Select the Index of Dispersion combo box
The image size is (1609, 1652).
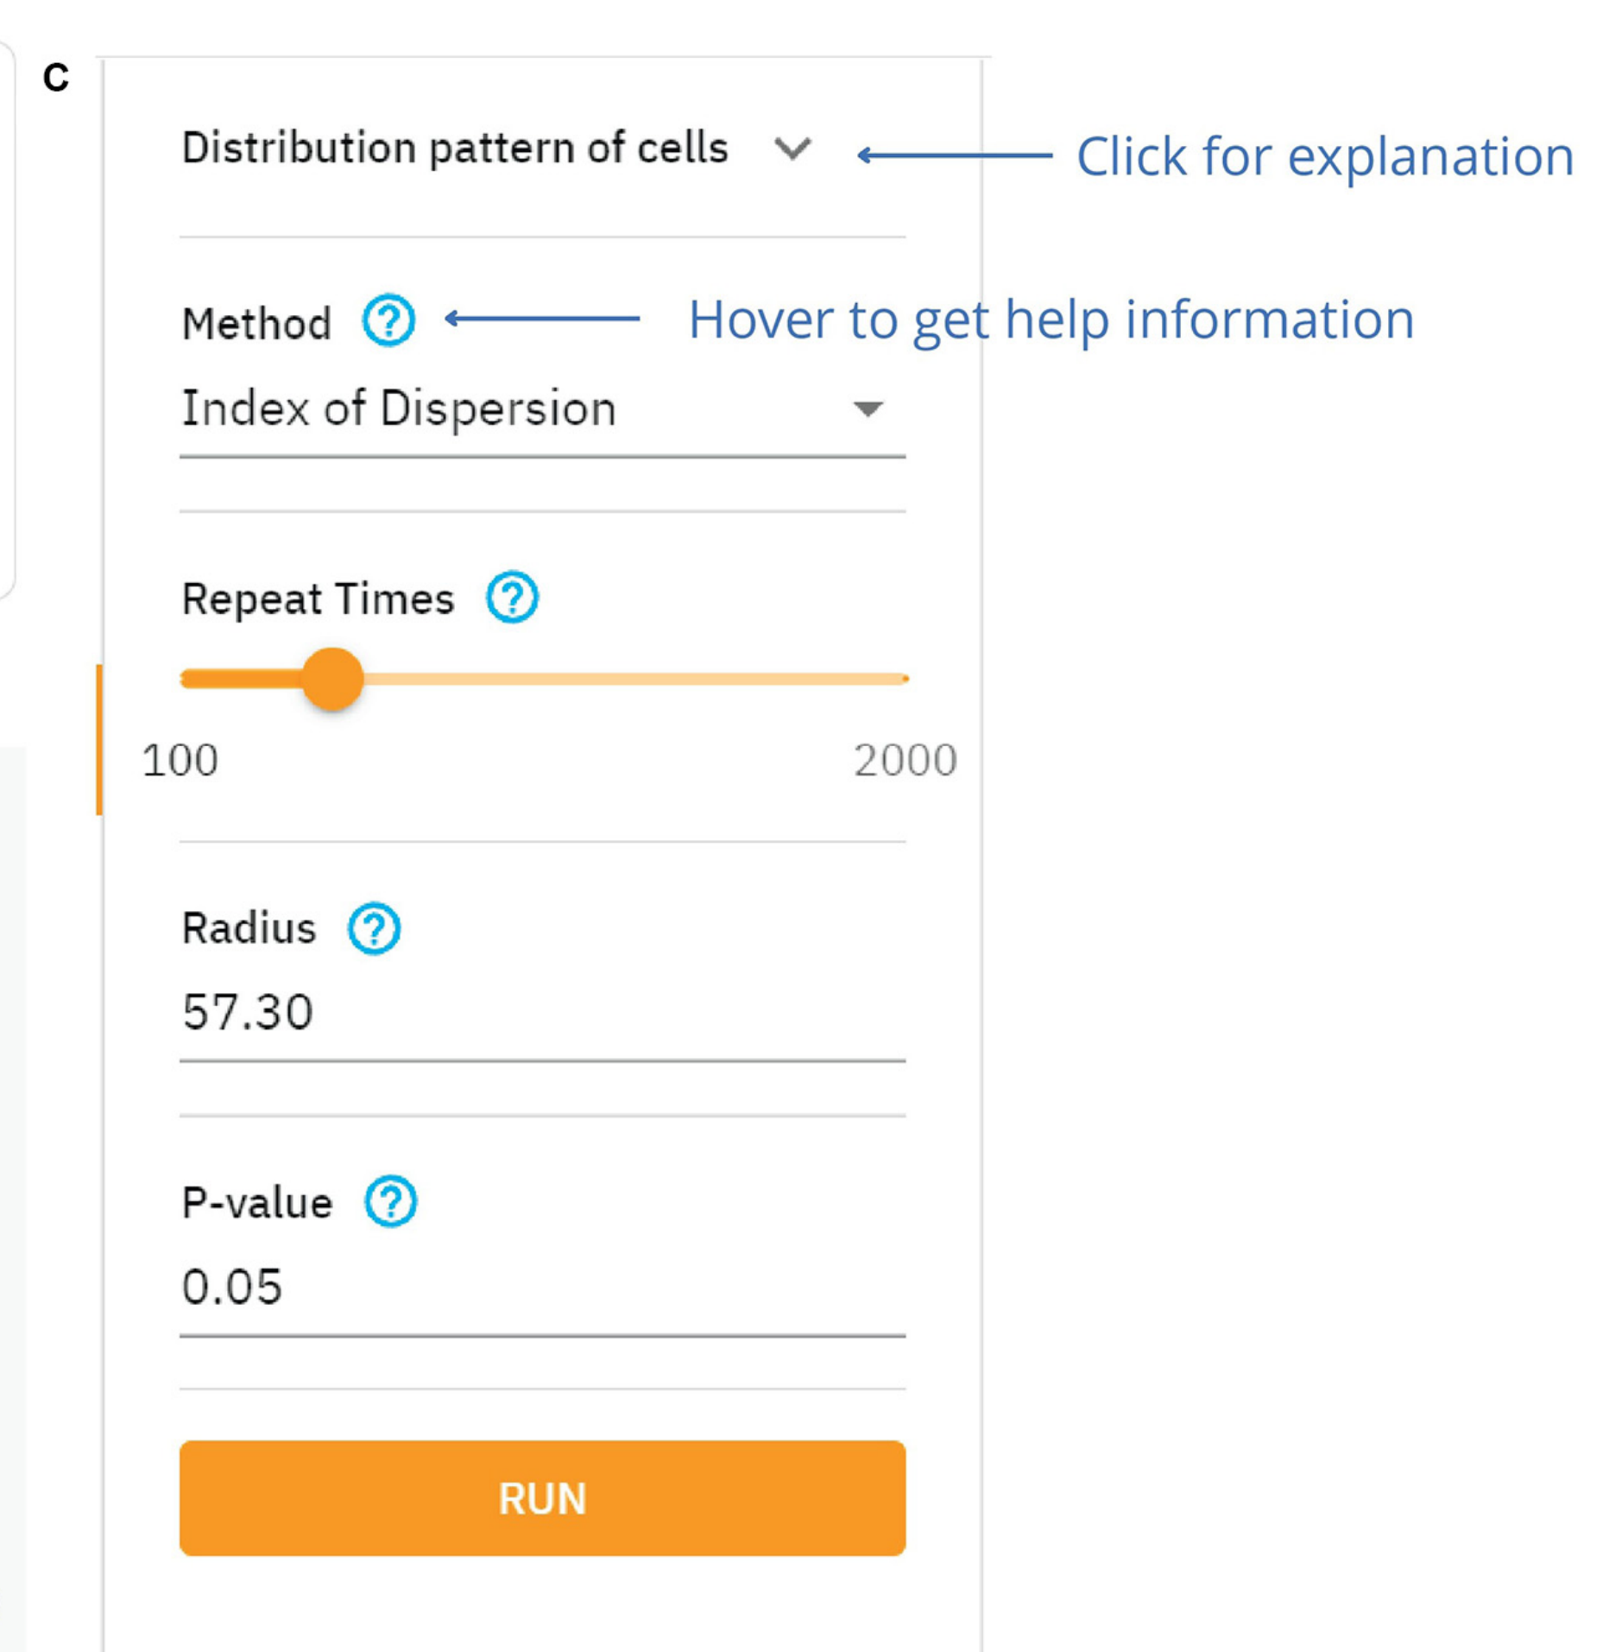click(x=518, y=408)
